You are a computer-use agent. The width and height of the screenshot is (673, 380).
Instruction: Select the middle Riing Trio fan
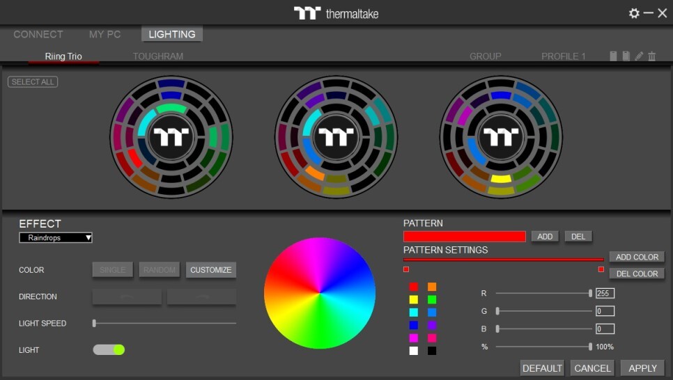click(x=336, y=137)
